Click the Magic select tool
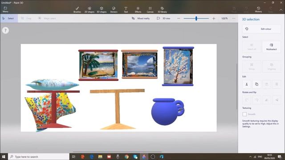Screen dimensions: 285x160 [47, 18]
